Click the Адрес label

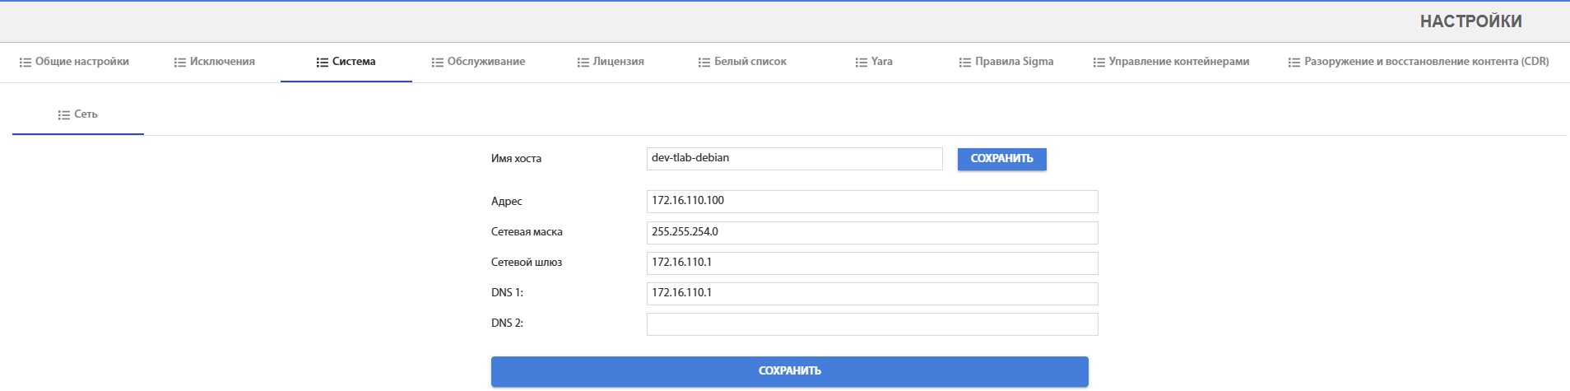coord(507,202)
